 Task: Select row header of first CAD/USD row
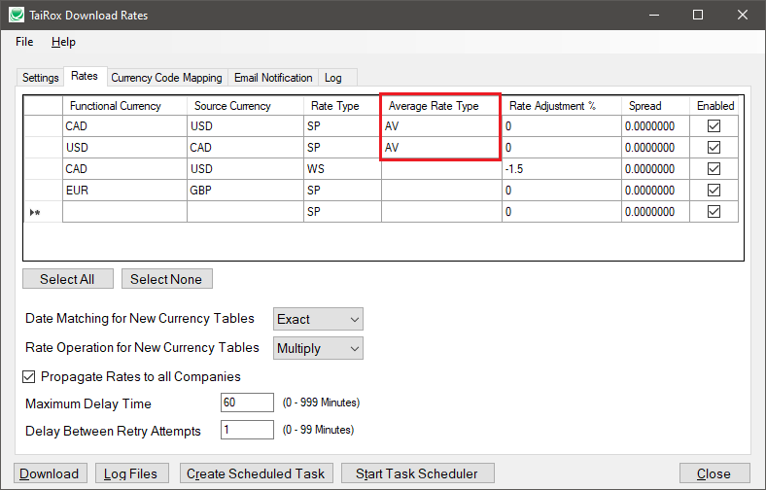[x=43, y=126]
